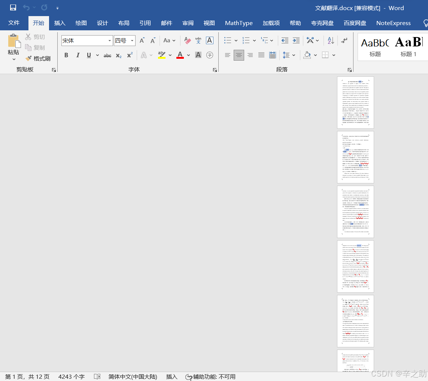
Task: Undo the last action
Action: point(26,7)
